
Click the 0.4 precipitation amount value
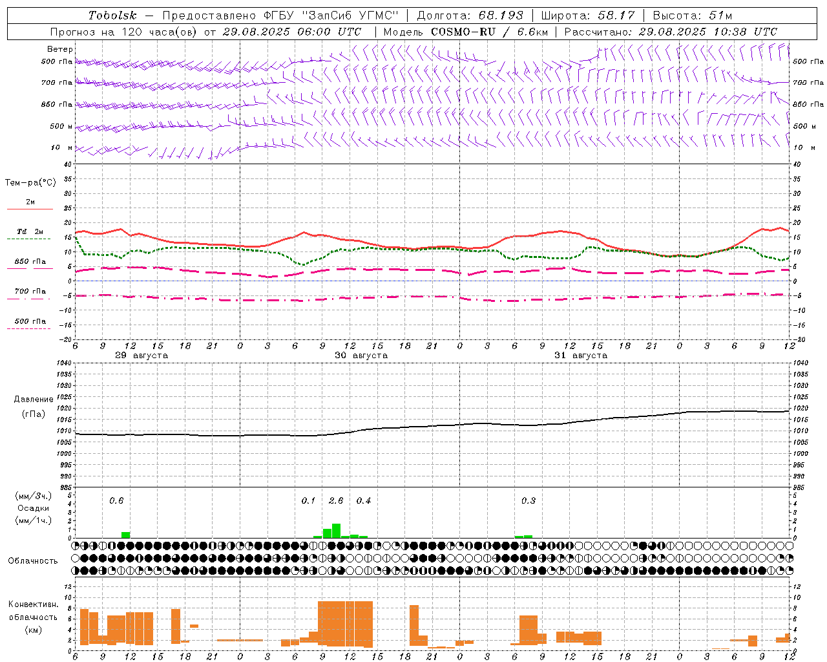364,500
